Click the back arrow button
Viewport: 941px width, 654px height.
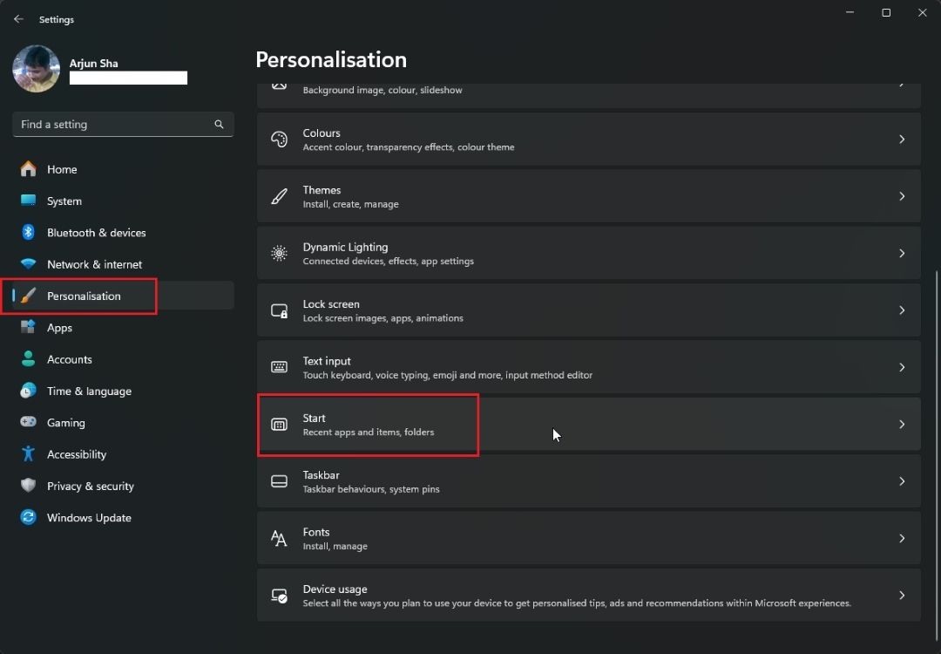tap(18, 18)
